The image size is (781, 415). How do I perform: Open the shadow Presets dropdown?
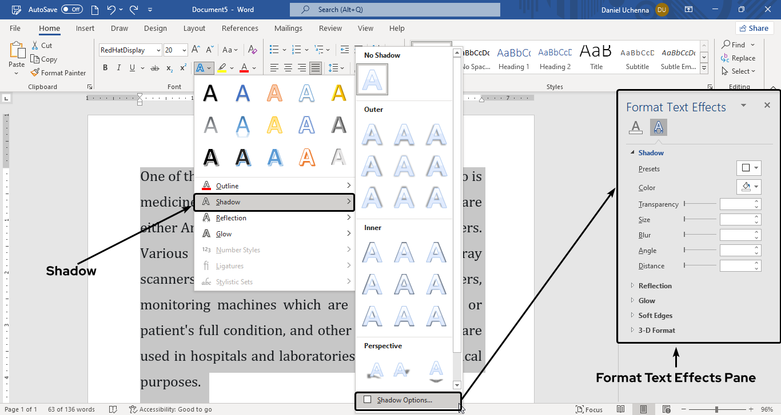tap(748, 168)
